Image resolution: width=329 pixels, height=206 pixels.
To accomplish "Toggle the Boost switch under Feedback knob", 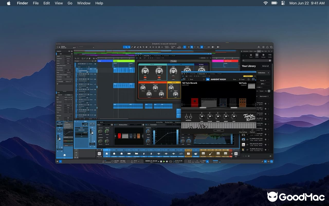I will coord(159,77).
